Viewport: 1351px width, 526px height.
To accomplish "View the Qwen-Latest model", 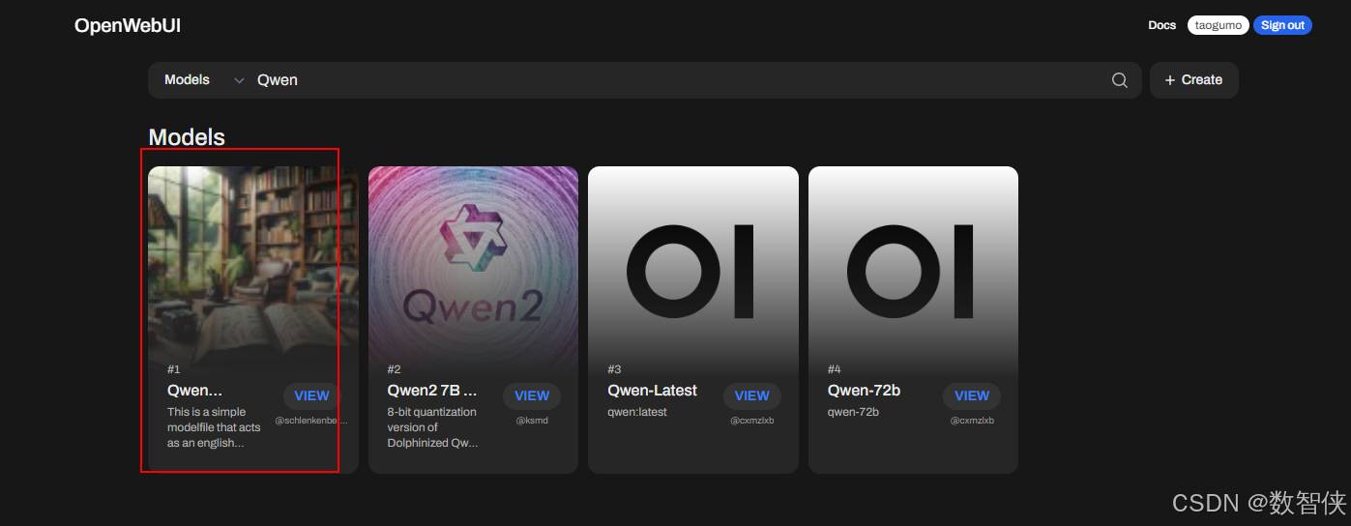I will point(751,395).
